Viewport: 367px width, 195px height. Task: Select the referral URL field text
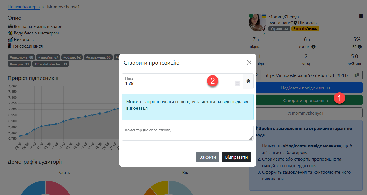[306, 75]
